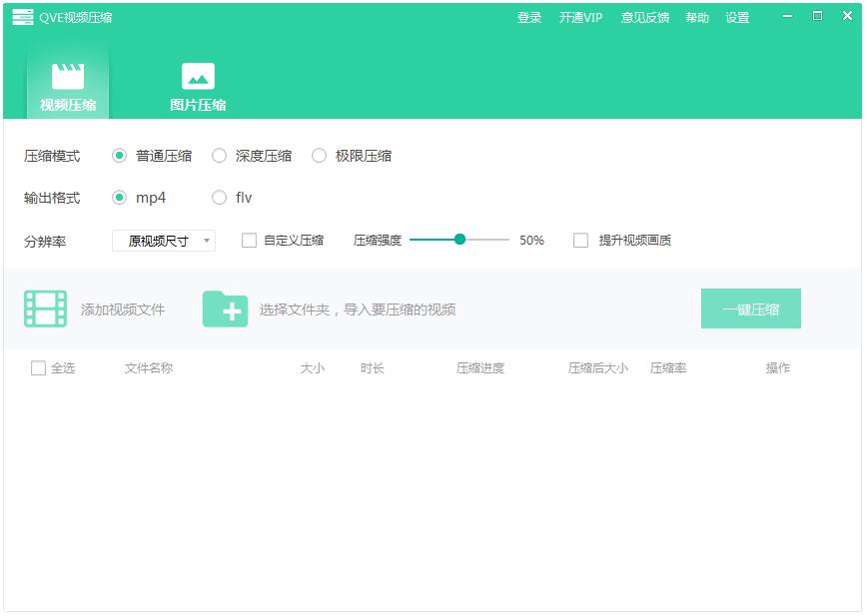
Task: Click the 文件名称 column header
Action: point(149,368)
